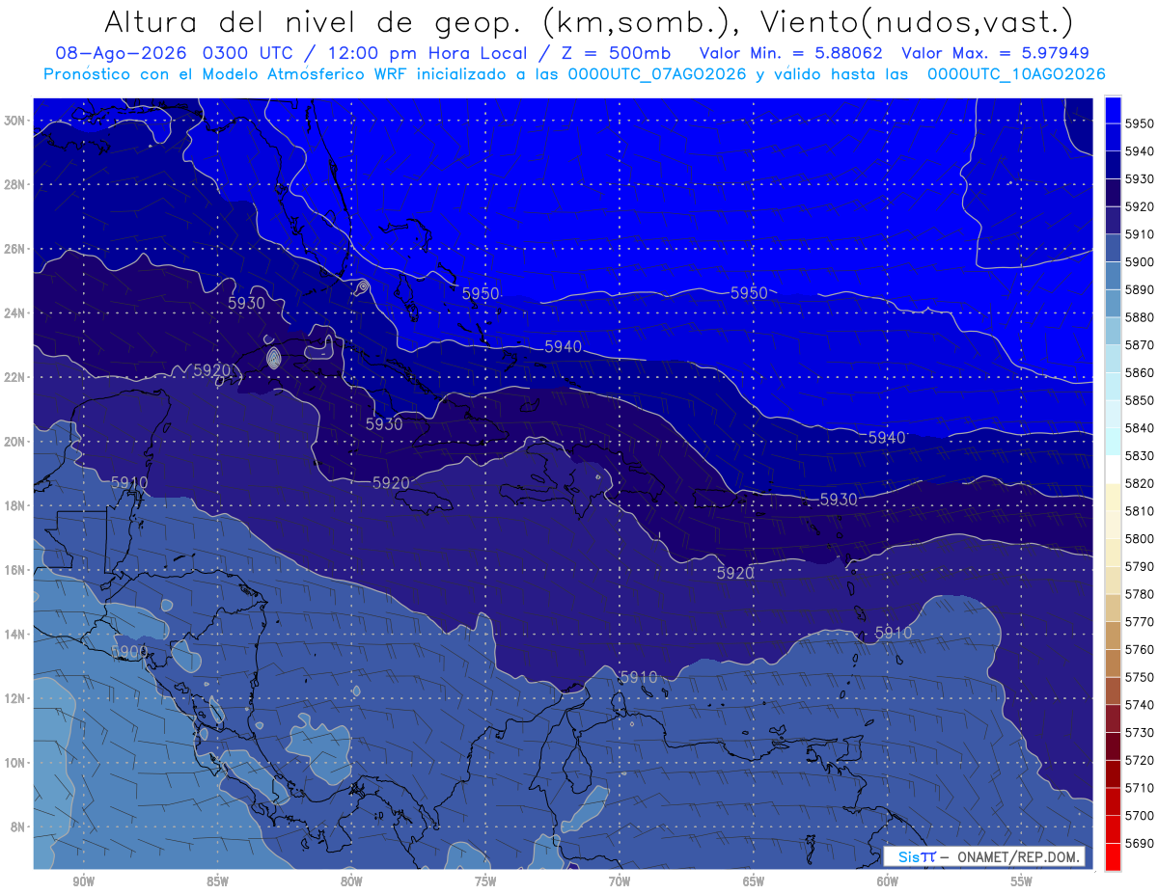Click the '18N' latitude axis label
This screenshot has height=894, width=1158.
pos(14,505)
